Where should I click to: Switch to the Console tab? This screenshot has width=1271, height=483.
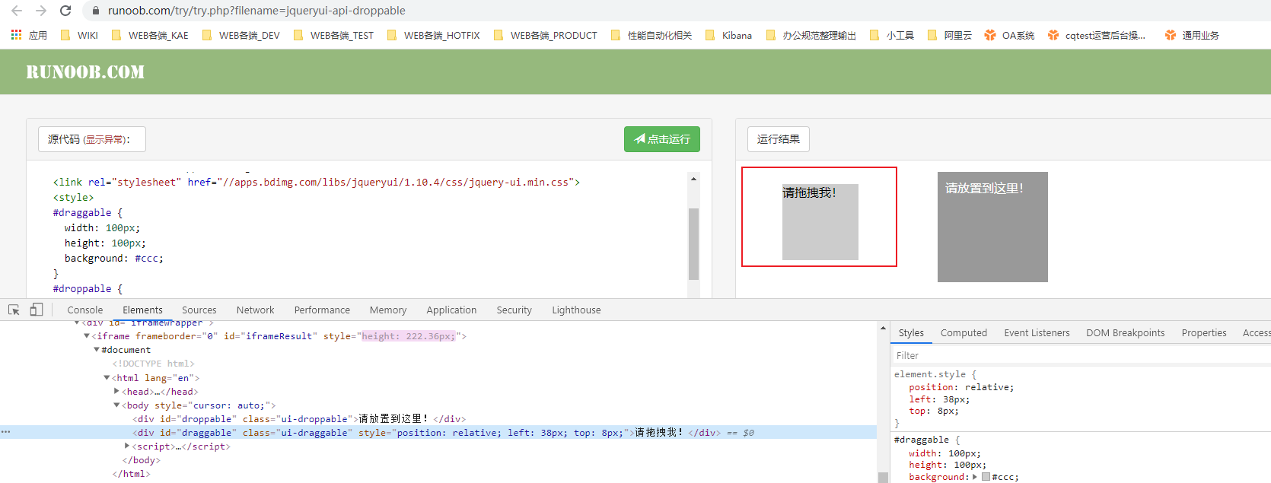tap(84, 310)
